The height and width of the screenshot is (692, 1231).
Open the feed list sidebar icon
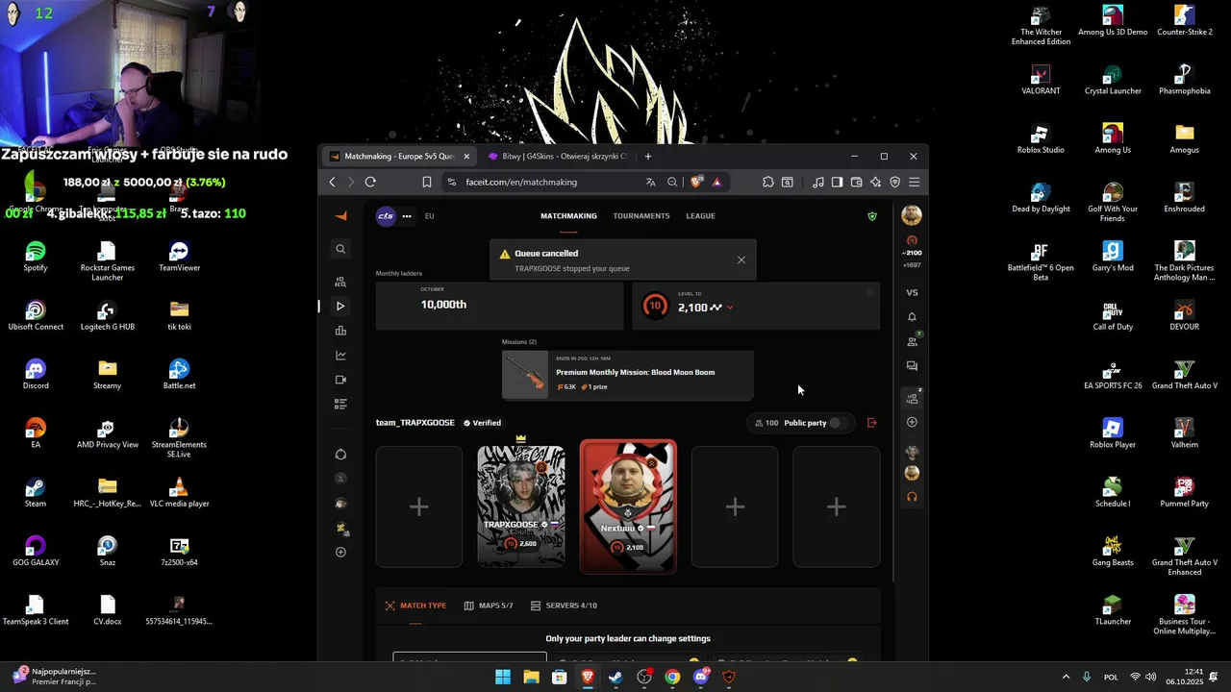tap(340, 405)
